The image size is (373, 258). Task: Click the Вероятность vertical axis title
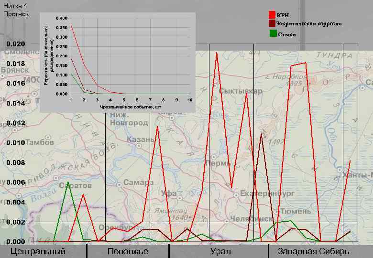[x=49, y=55]
